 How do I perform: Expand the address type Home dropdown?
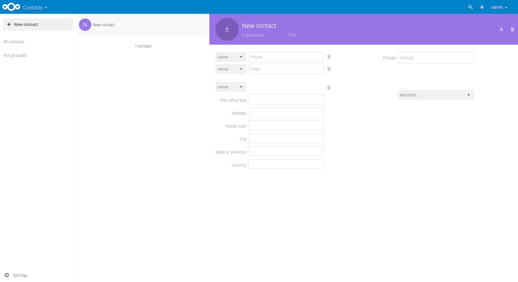(x=231, y=87)
